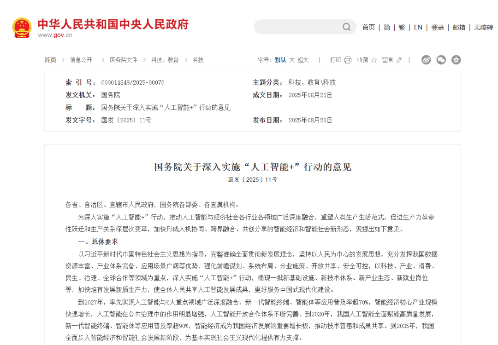Switch to the EN English version
This screenshot has width=498, height=345.
(418, 28)
